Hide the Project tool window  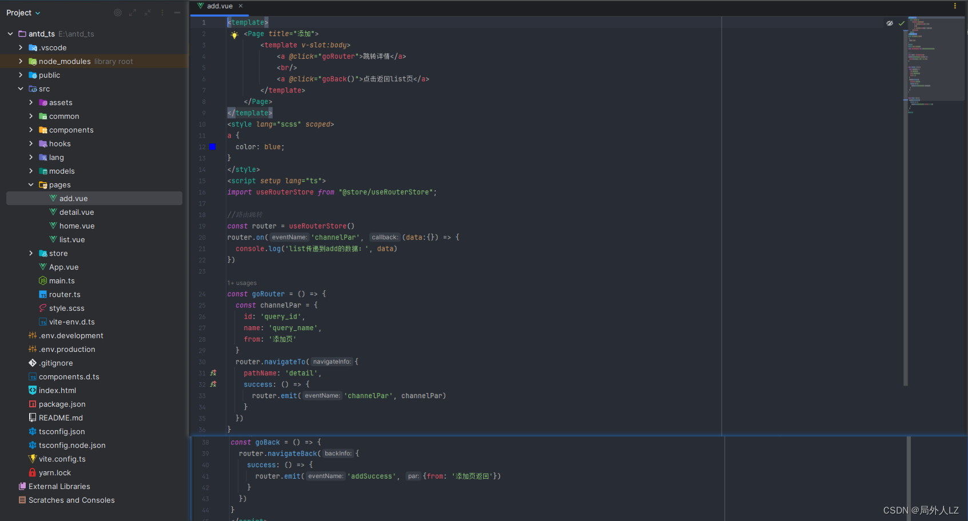177,13
